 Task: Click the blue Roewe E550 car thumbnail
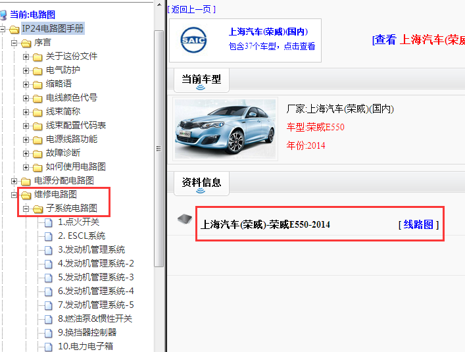[x=226, y=129]
